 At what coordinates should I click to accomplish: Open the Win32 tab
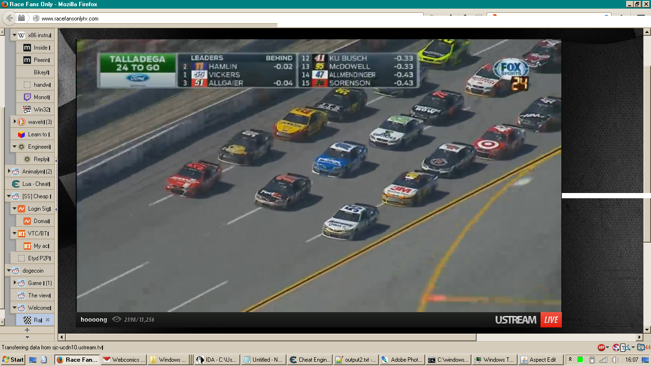point(35,110)
